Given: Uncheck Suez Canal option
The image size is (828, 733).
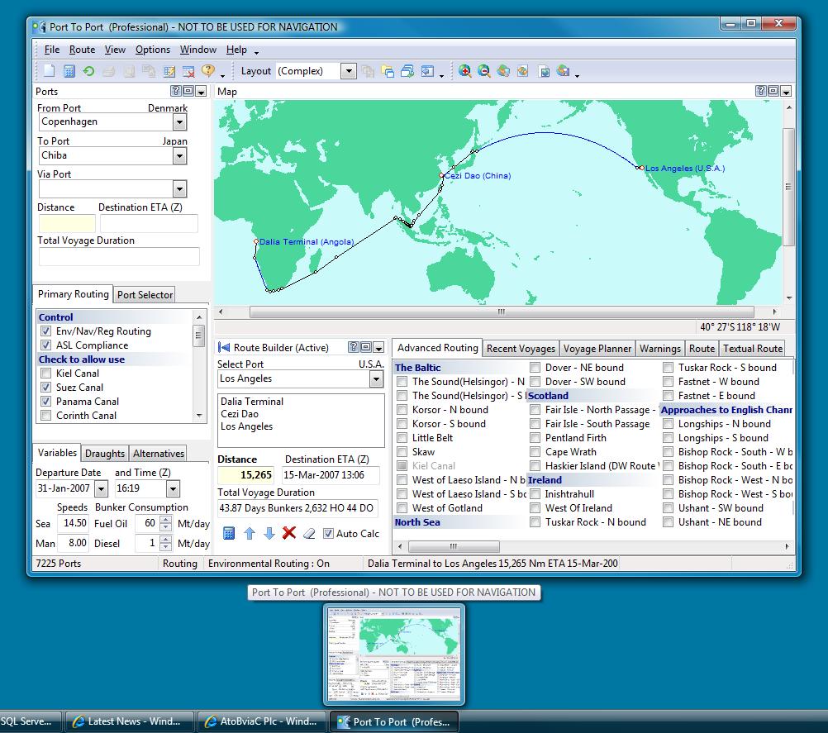Looking at the screenshot, I should click(46, 387).
